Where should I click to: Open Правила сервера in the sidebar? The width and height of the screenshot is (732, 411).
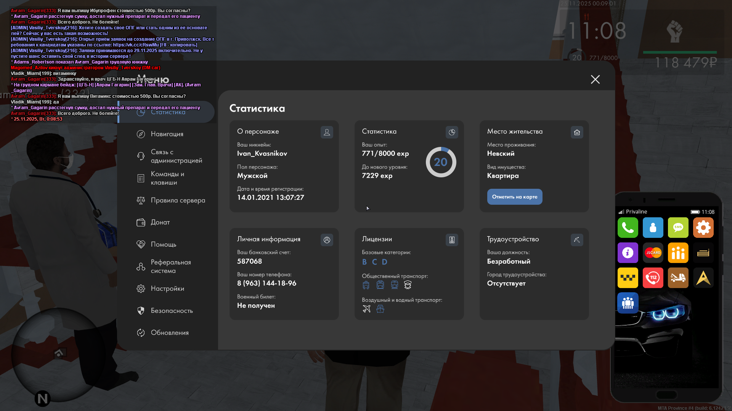pos(178,200)
